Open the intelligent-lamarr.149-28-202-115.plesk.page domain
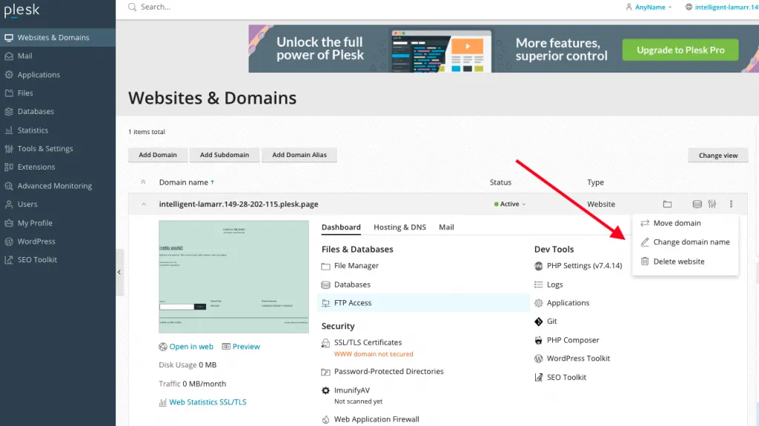The image size is (759, 426). (x=239, y=204)
